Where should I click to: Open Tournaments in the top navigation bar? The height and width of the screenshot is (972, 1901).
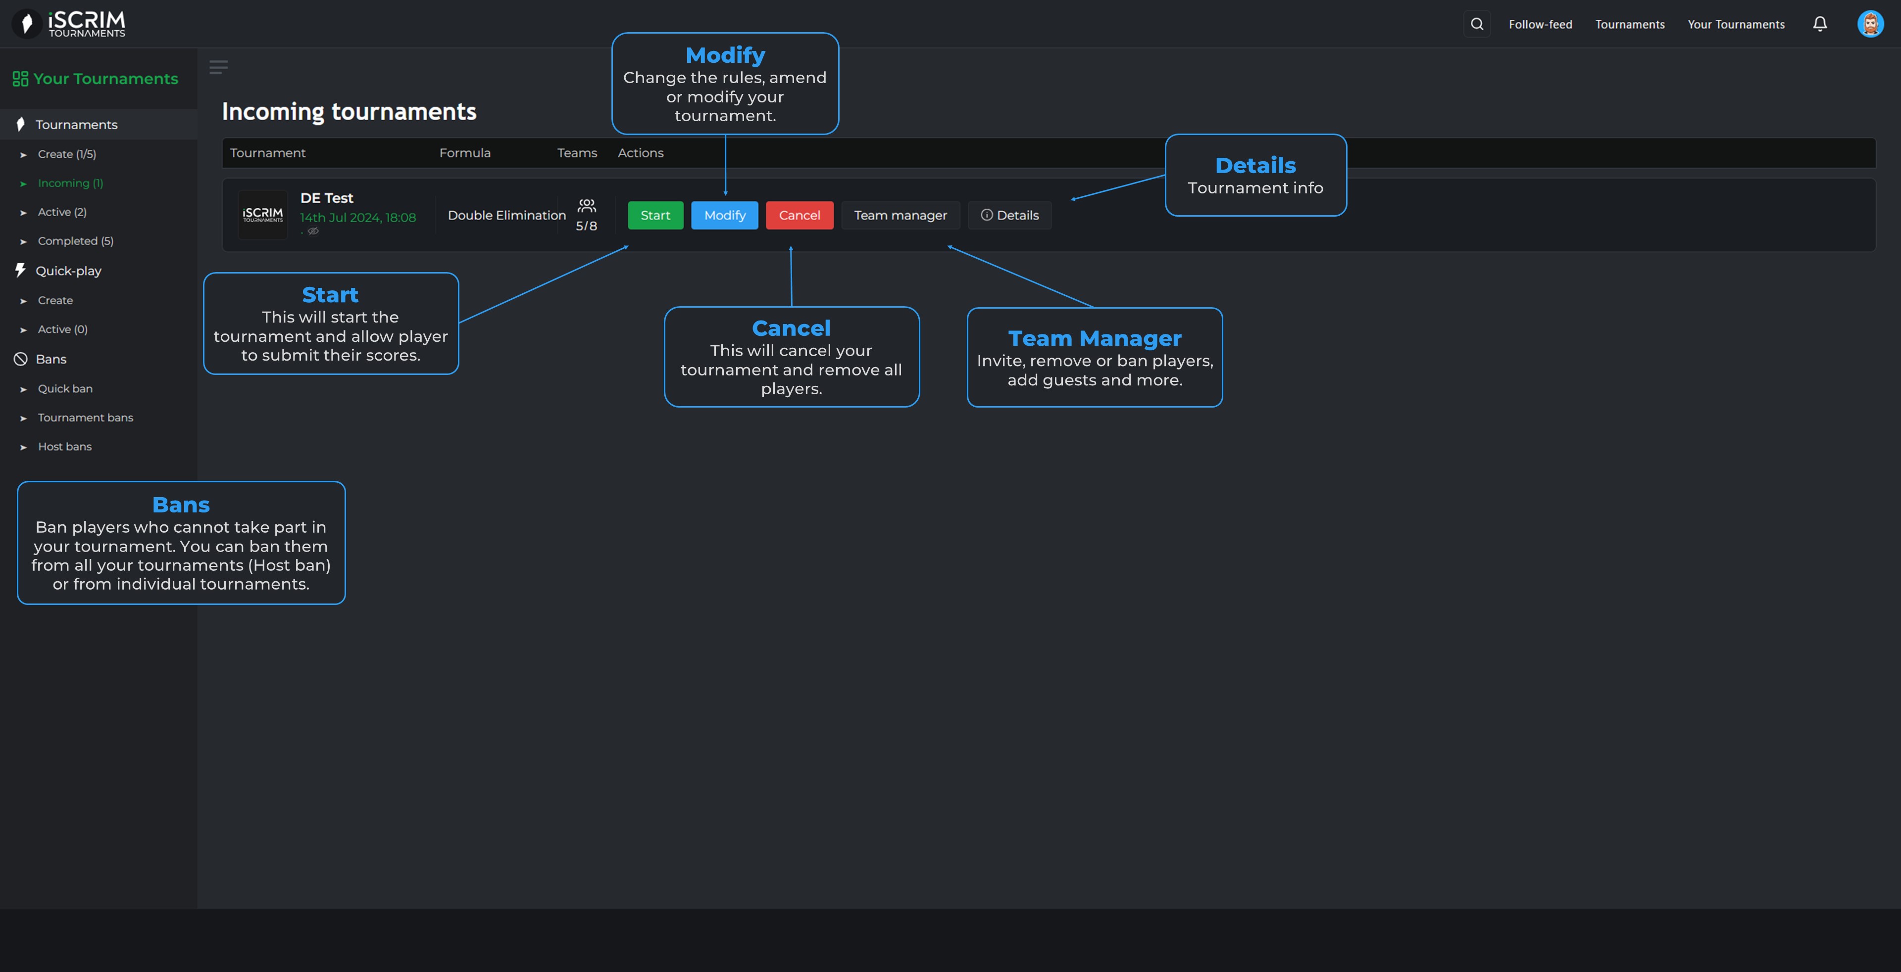coord(1629,24)
